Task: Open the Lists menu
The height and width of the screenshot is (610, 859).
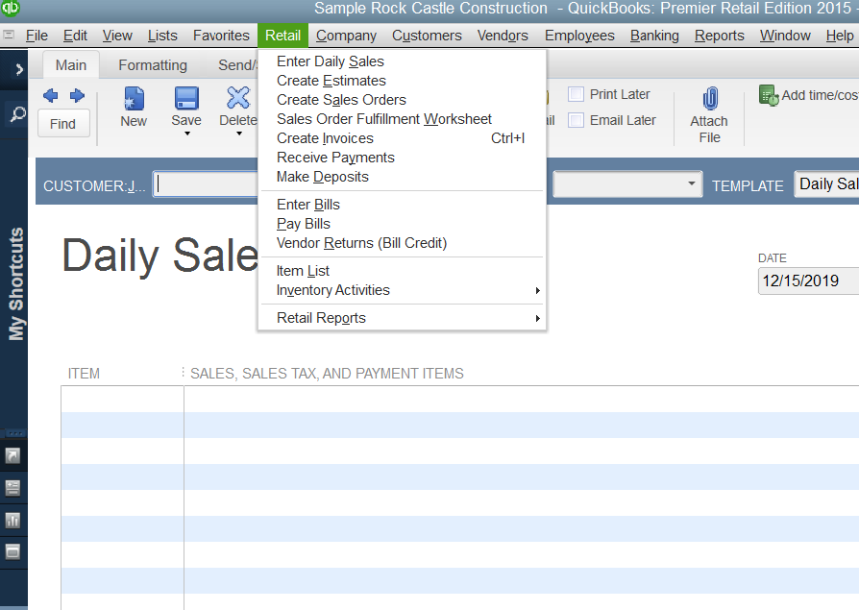Action: (162, 36)
